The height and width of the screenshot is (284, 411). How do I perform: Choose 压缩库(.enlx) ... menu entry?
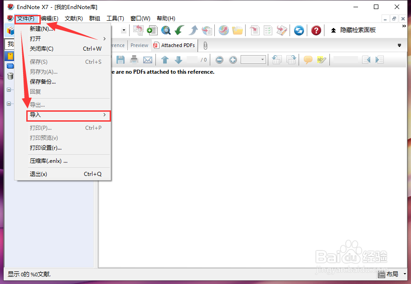tap(63, 161)
